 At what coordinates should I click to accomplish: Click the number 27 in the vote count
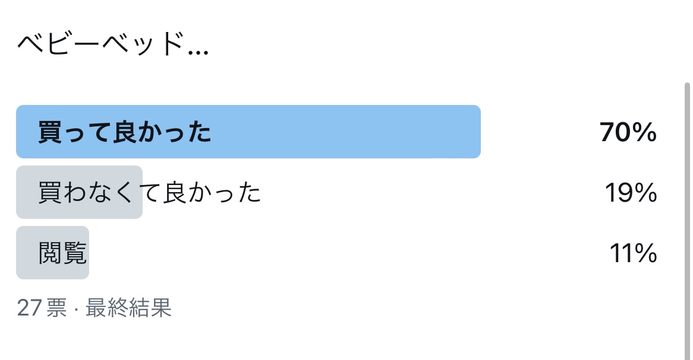tap(29, 308)
